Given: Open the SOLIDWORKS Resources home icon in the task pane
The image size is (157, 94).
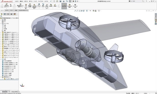Looking at the screenshot, I should tap(156, 14).
